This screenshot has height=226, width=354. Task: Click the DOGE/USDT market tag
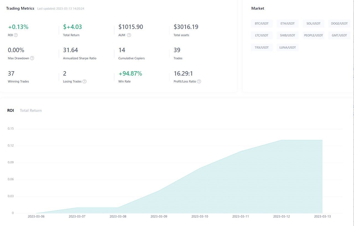point(339,23)
